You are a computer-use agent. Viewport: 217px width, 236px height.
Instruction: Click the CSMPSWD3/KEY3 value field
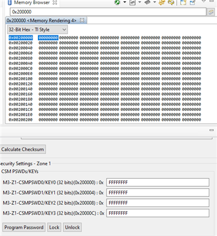pyautogui.click(x=158, y=213)
